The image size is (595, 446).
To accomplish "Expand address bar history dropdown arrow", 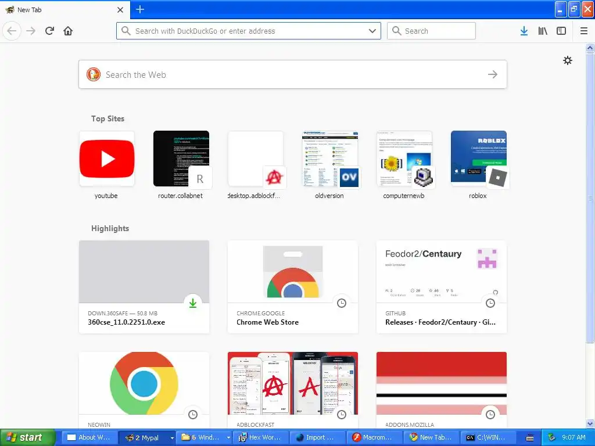I will click(372, 31).
